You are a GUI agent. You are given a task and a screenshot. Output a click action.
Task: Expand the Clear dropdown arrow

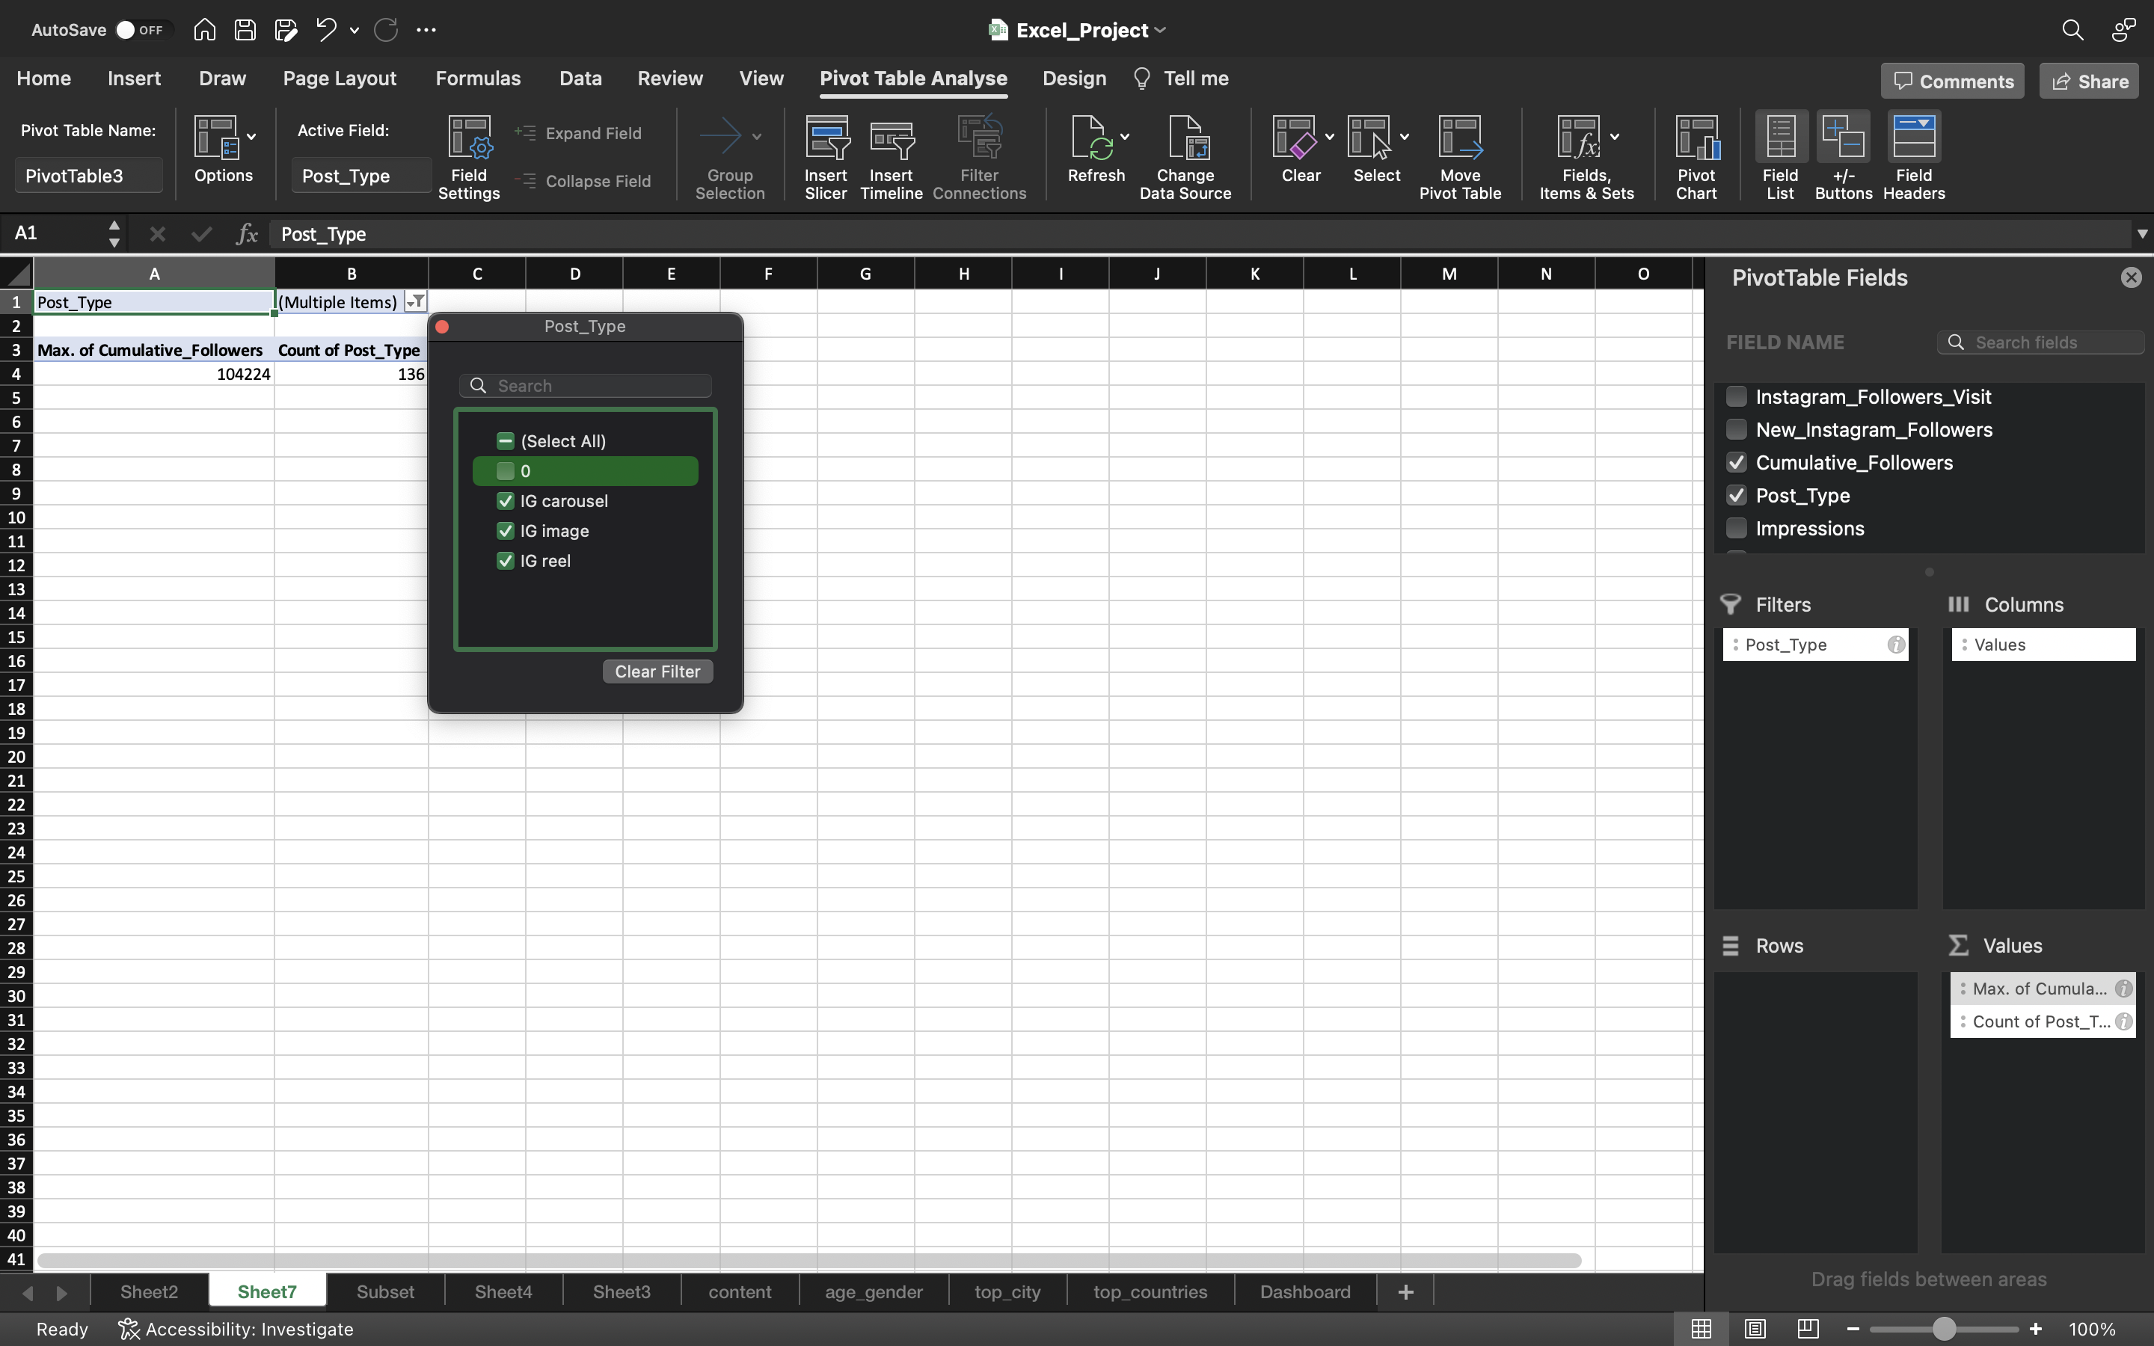[1330, 136]
